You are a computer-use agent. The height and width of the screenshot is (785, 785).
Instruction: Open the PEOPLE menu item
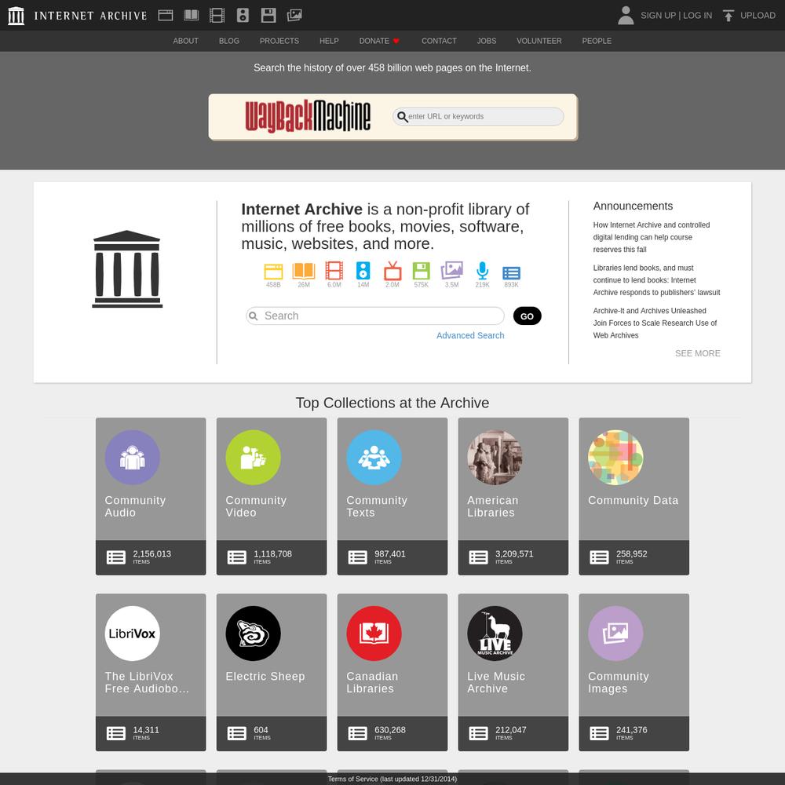[x=597, y=41]
